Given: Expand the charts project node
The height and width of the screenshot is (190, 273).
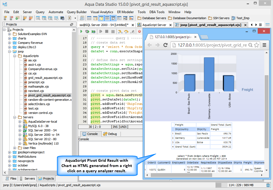Looking at the screenshot, I should [9, 38].
